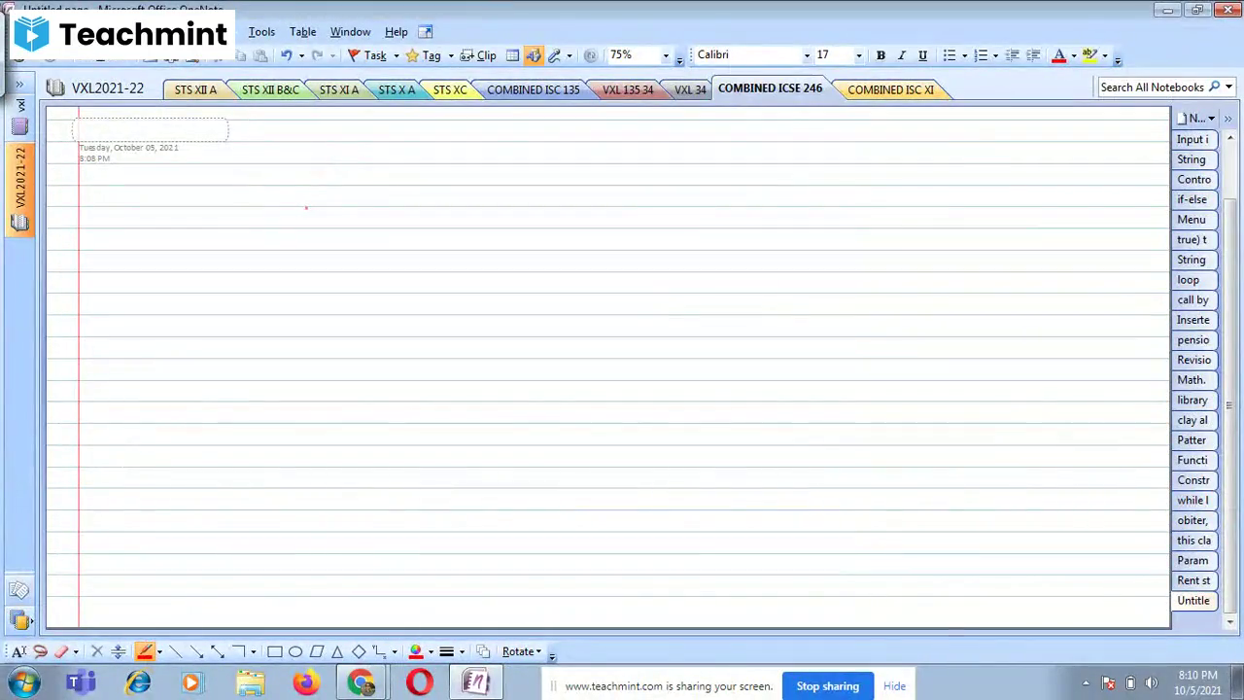Click Hide next to the sharing banner
1244x700 pixels.
click(x=894, y=685)
